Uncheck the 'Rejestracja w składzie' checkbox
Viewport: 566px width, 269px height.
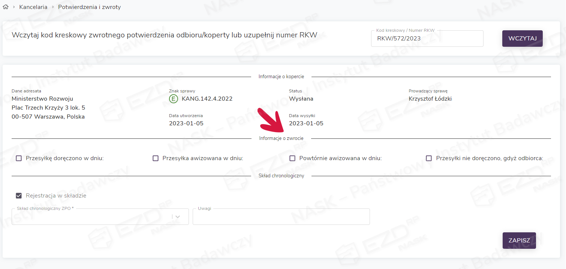[19, 196]
